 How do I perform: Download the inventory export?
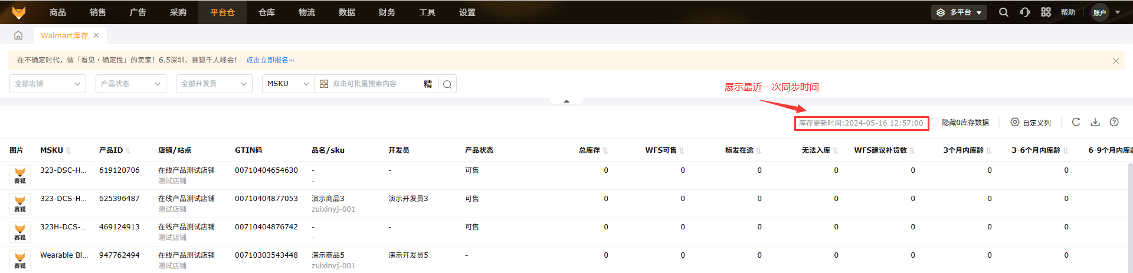pyautogui.click(x=1095, y=122)
